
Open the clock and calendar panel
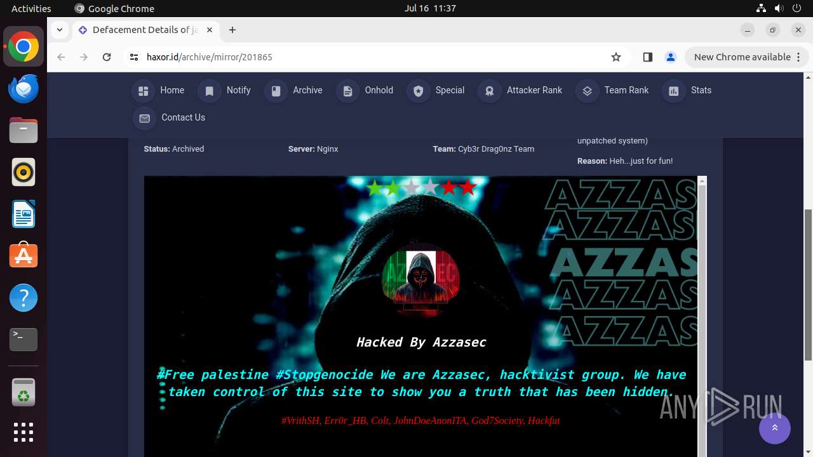coord(430,8)
